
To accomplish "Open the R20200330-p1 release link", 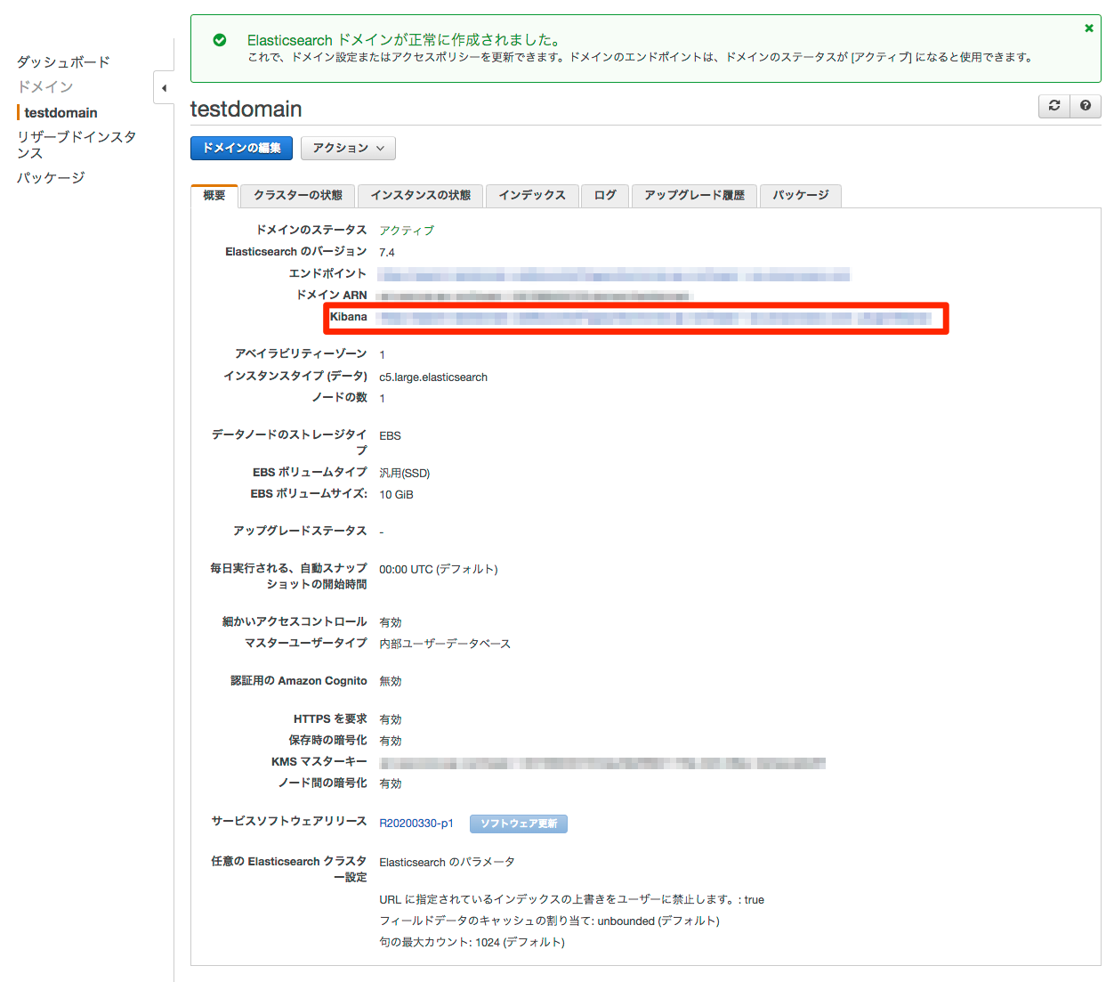I will 416,824.
